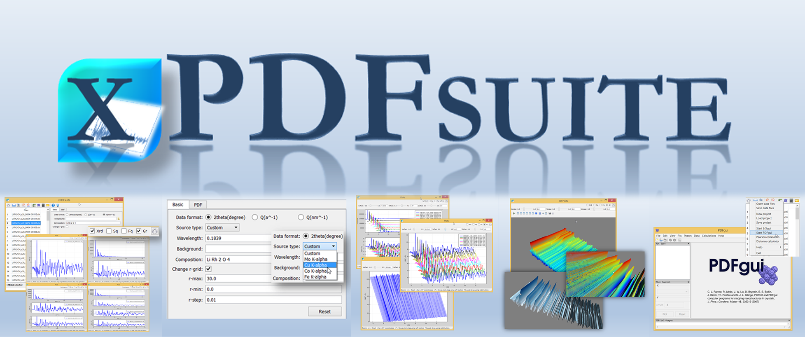The image size is (805, 337).
Task: Click the r-max field showing 30.0
Action: tap(238, 278)
